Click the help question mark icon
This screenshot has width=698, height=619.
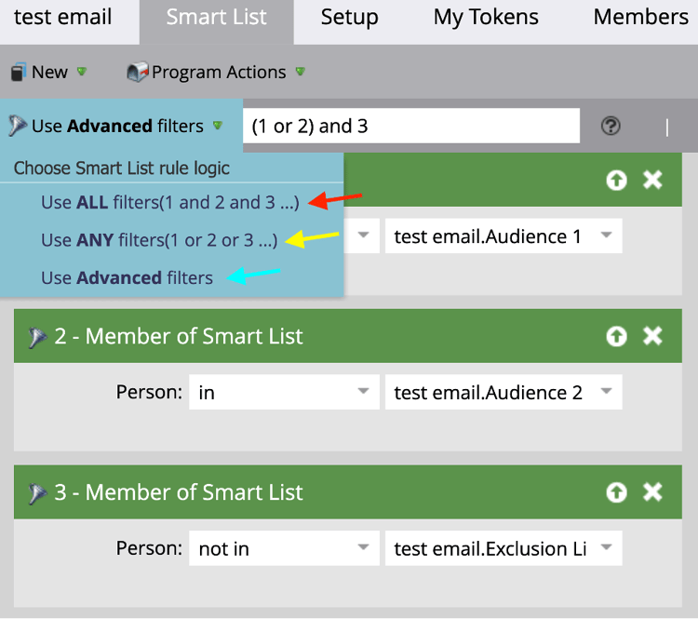pyautogui.click(x=611, y=126)
